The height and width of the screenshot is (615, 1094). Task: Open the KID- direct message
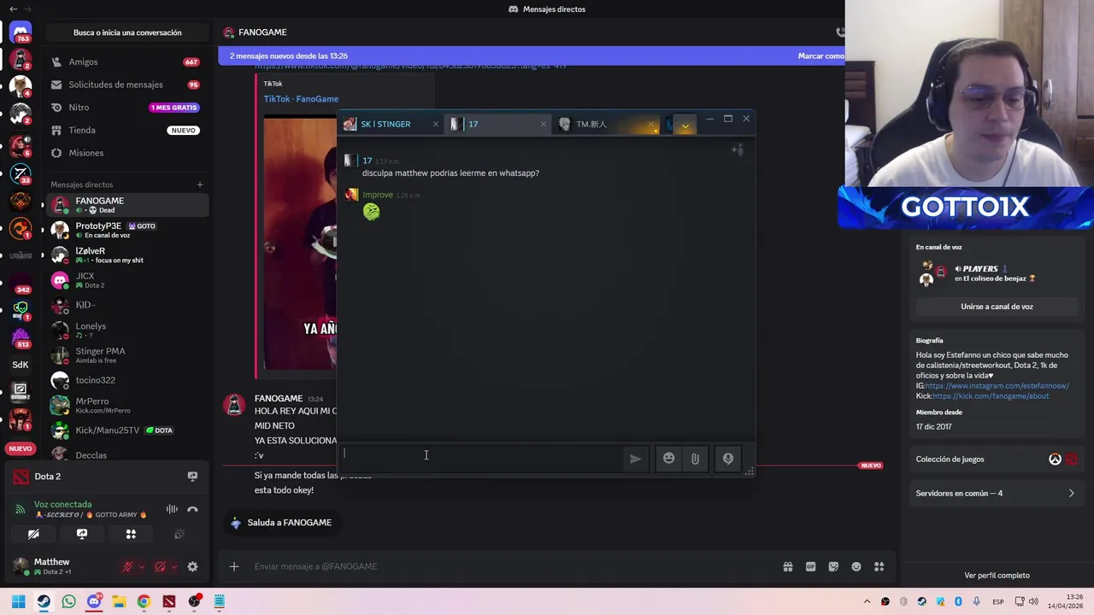pyautogui.click(x=126, y=305)
